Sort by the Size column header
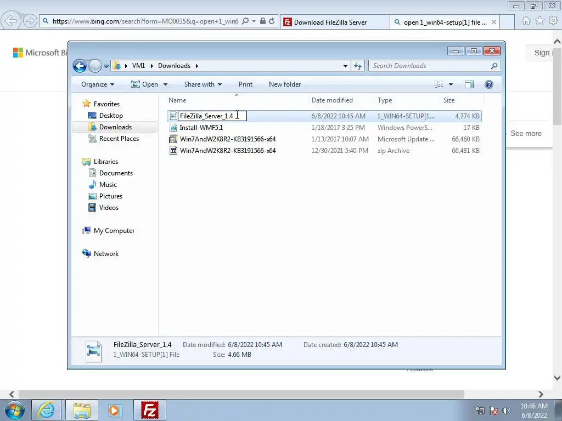 point(462,100)
